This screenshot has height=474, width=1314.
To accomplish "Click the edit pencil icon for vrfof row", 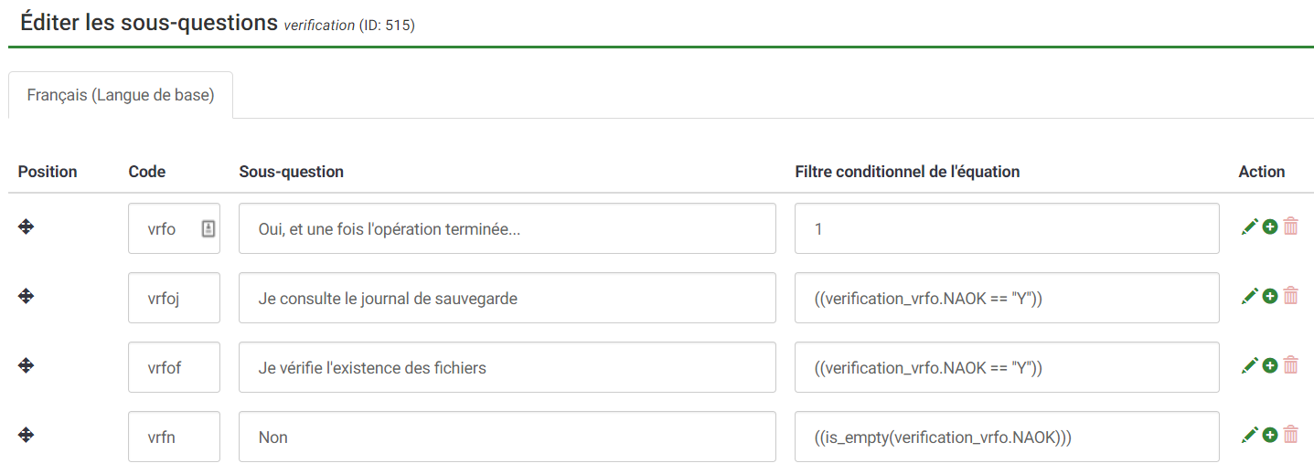I will [1249, 366].
